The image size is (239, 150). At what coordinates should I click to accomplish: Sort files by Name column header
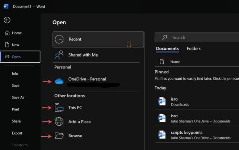[x=175, y=62]
